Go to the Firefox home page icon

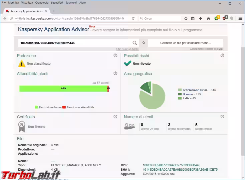208,18
